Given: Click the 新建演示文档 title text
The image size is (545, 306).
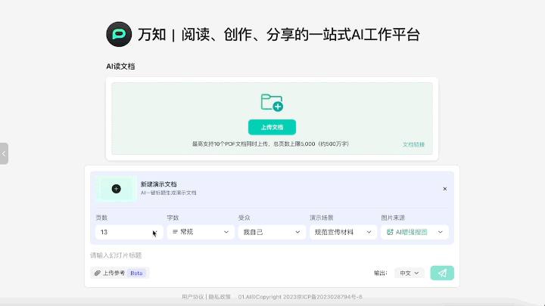Looking at the screenshot, I should [x=158, y=184].
